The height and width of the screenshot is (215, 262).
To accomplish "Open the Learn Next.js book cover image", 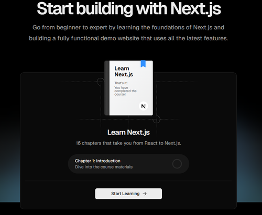I will [x=129, y=88].
